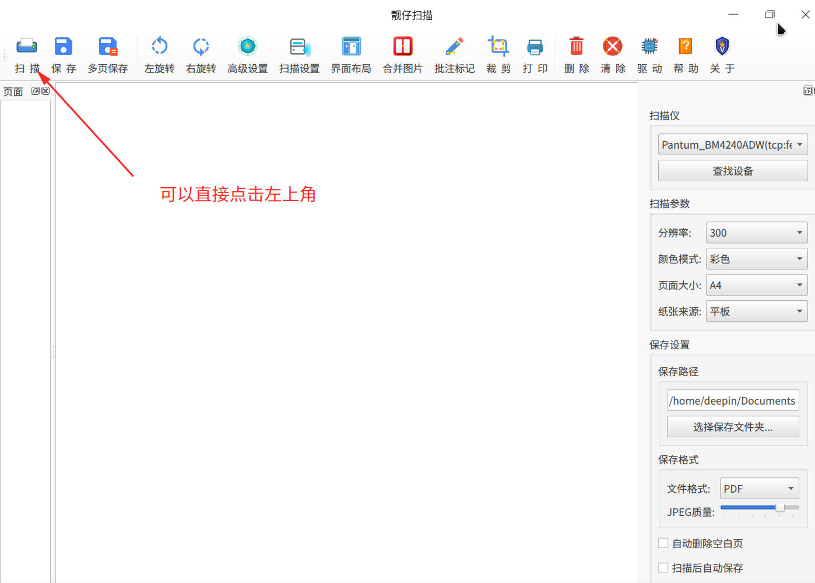Click 查找设备 find device button

point(733,171)
